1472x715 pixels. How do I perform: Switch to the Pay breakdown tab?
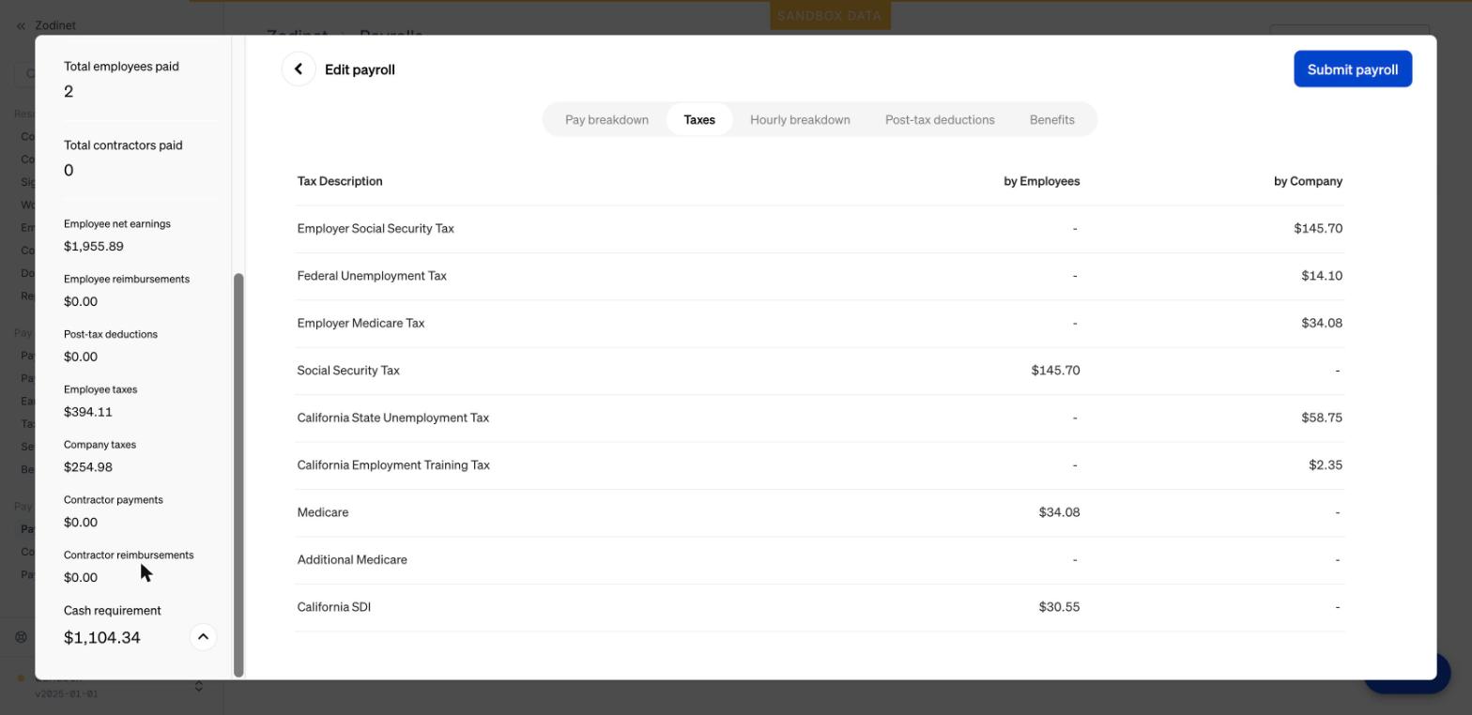pyautogui.click(x=606, y=120)
